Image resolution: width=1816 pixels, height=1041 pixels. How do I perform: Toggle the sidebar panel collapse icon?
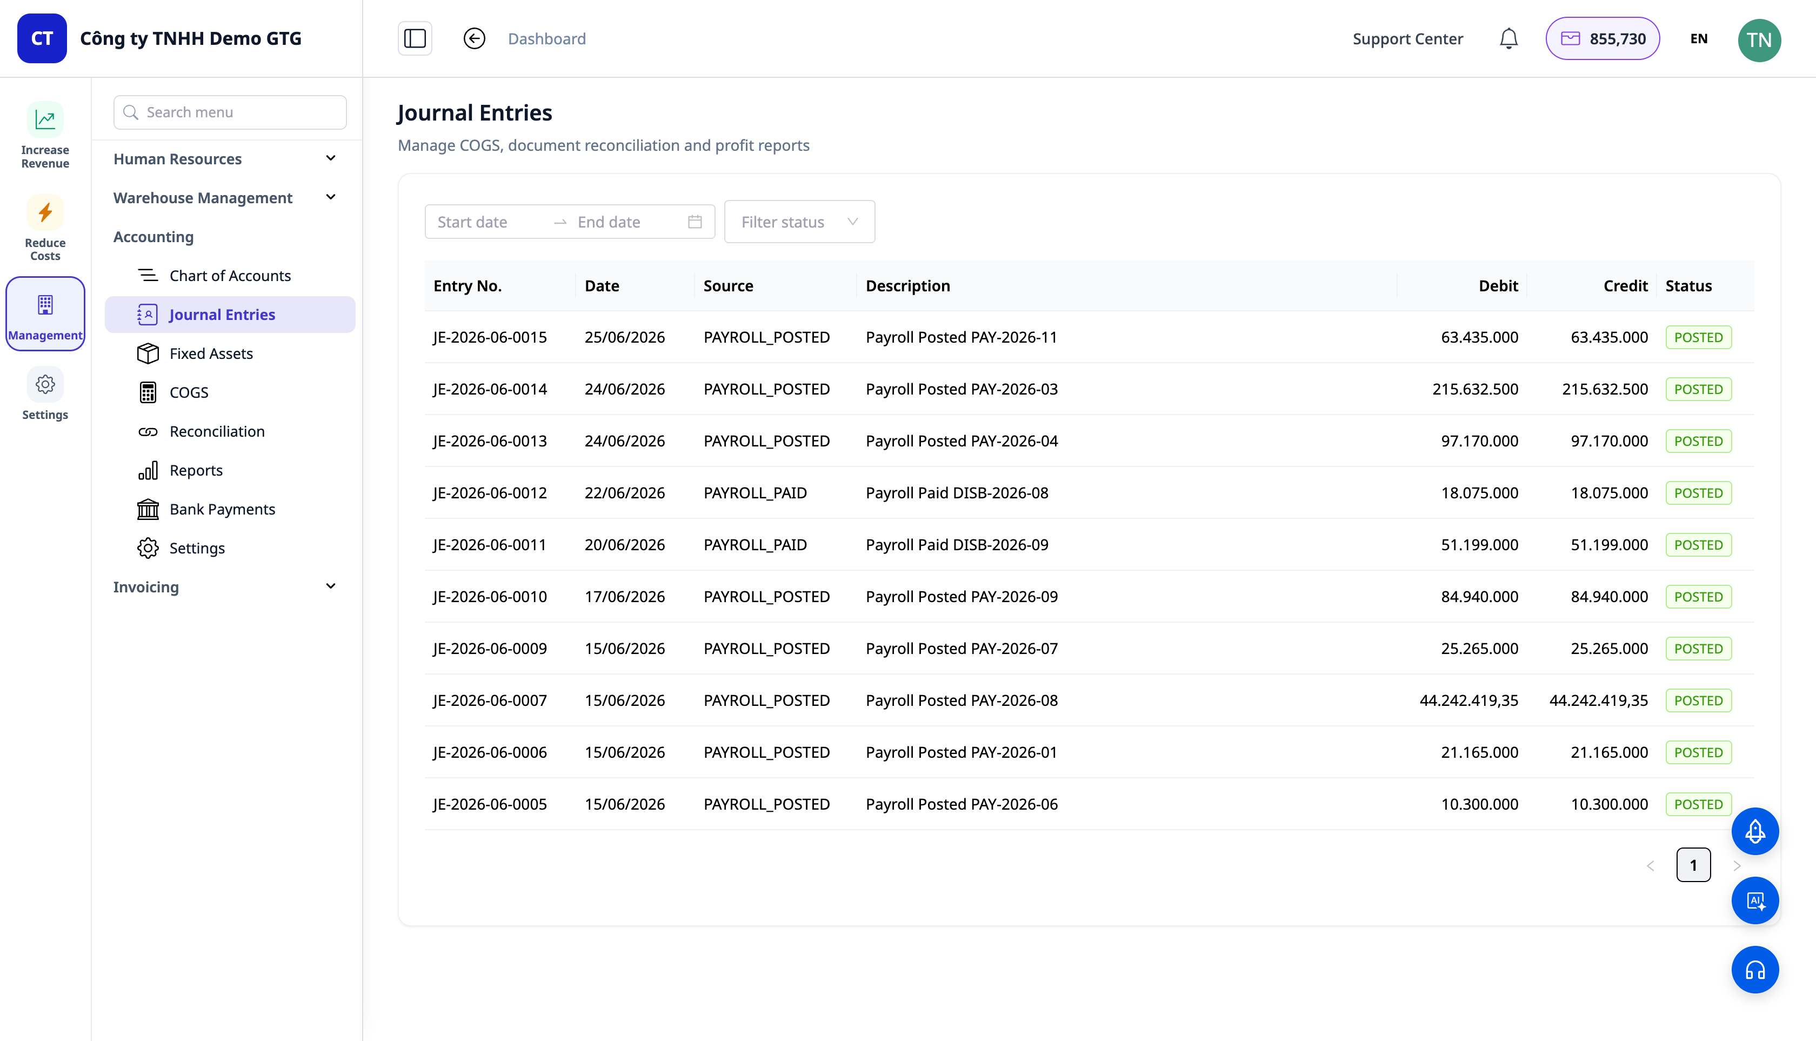point(415,38)
